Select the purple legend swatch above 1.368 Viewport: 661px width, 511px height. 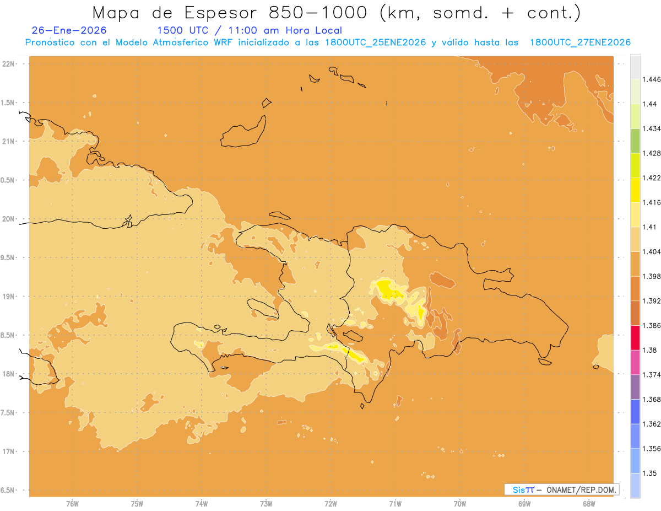pyautogui.click(x=635, y=387)
